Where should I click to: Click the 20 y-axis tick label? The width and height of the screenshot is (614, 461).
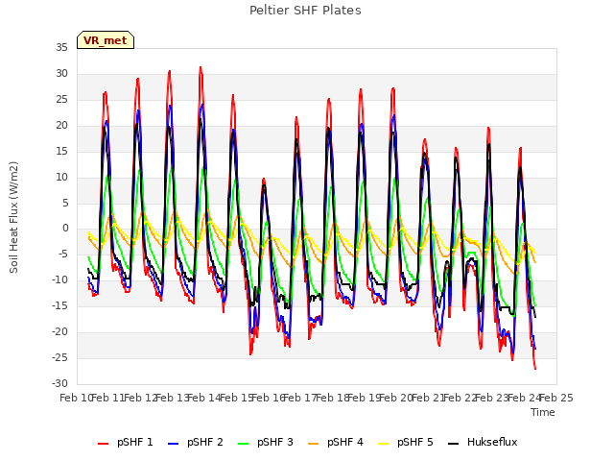[x=61, y=125]
